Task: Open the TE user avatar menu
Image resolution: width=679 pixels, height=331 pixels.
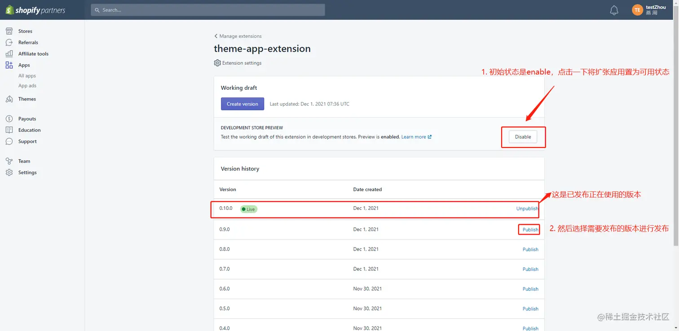Action: pyautogui.click(x=637, y=10)
